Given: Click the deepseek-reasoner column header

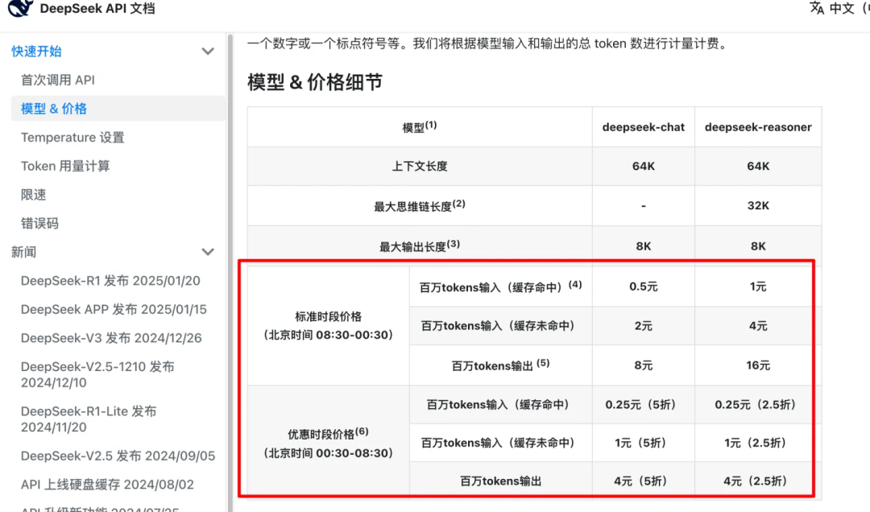Looking at the screenshot, I should 758,127.
